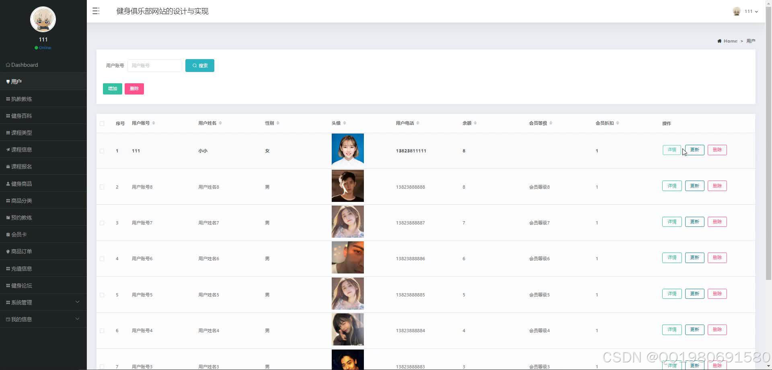
Task: Click 删除 for 用户账号6
Action: (717, 258)
